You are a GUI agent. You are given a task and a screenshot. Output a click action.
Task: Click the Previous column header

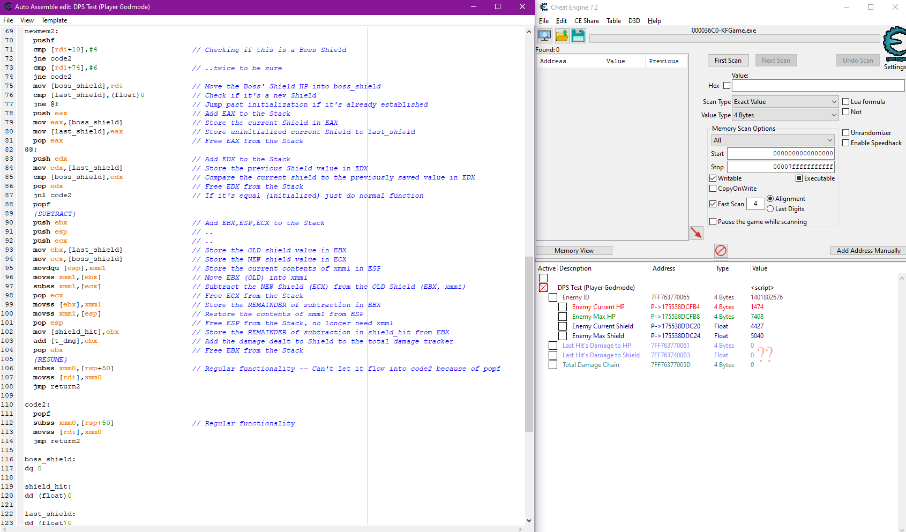pos(666,61)
